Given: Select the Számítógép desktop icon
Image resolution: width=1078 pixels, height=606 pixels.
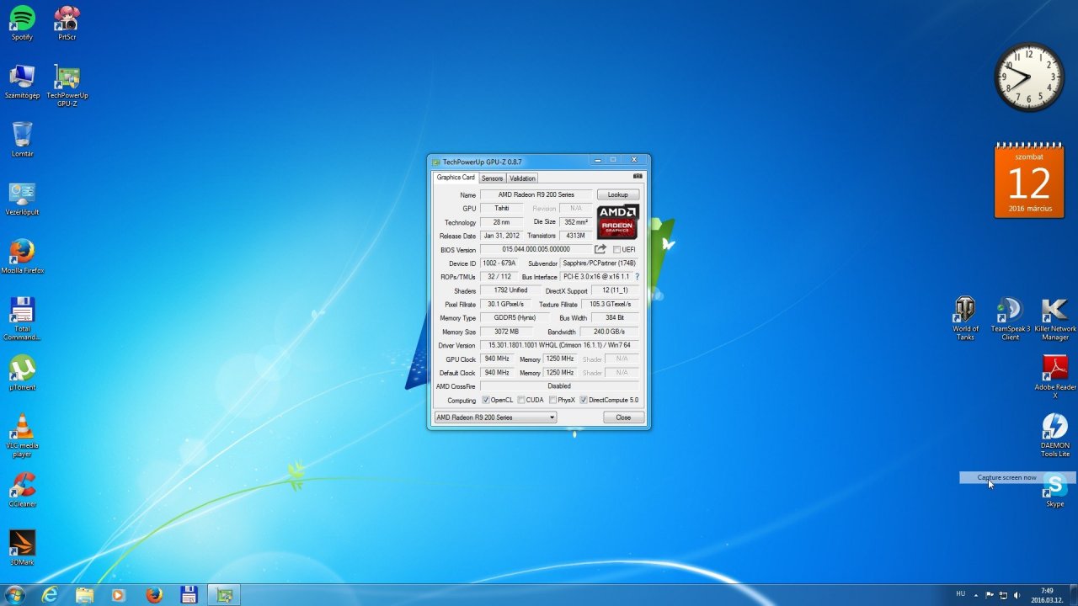Looking at the screenshot, I should point(22,82).
